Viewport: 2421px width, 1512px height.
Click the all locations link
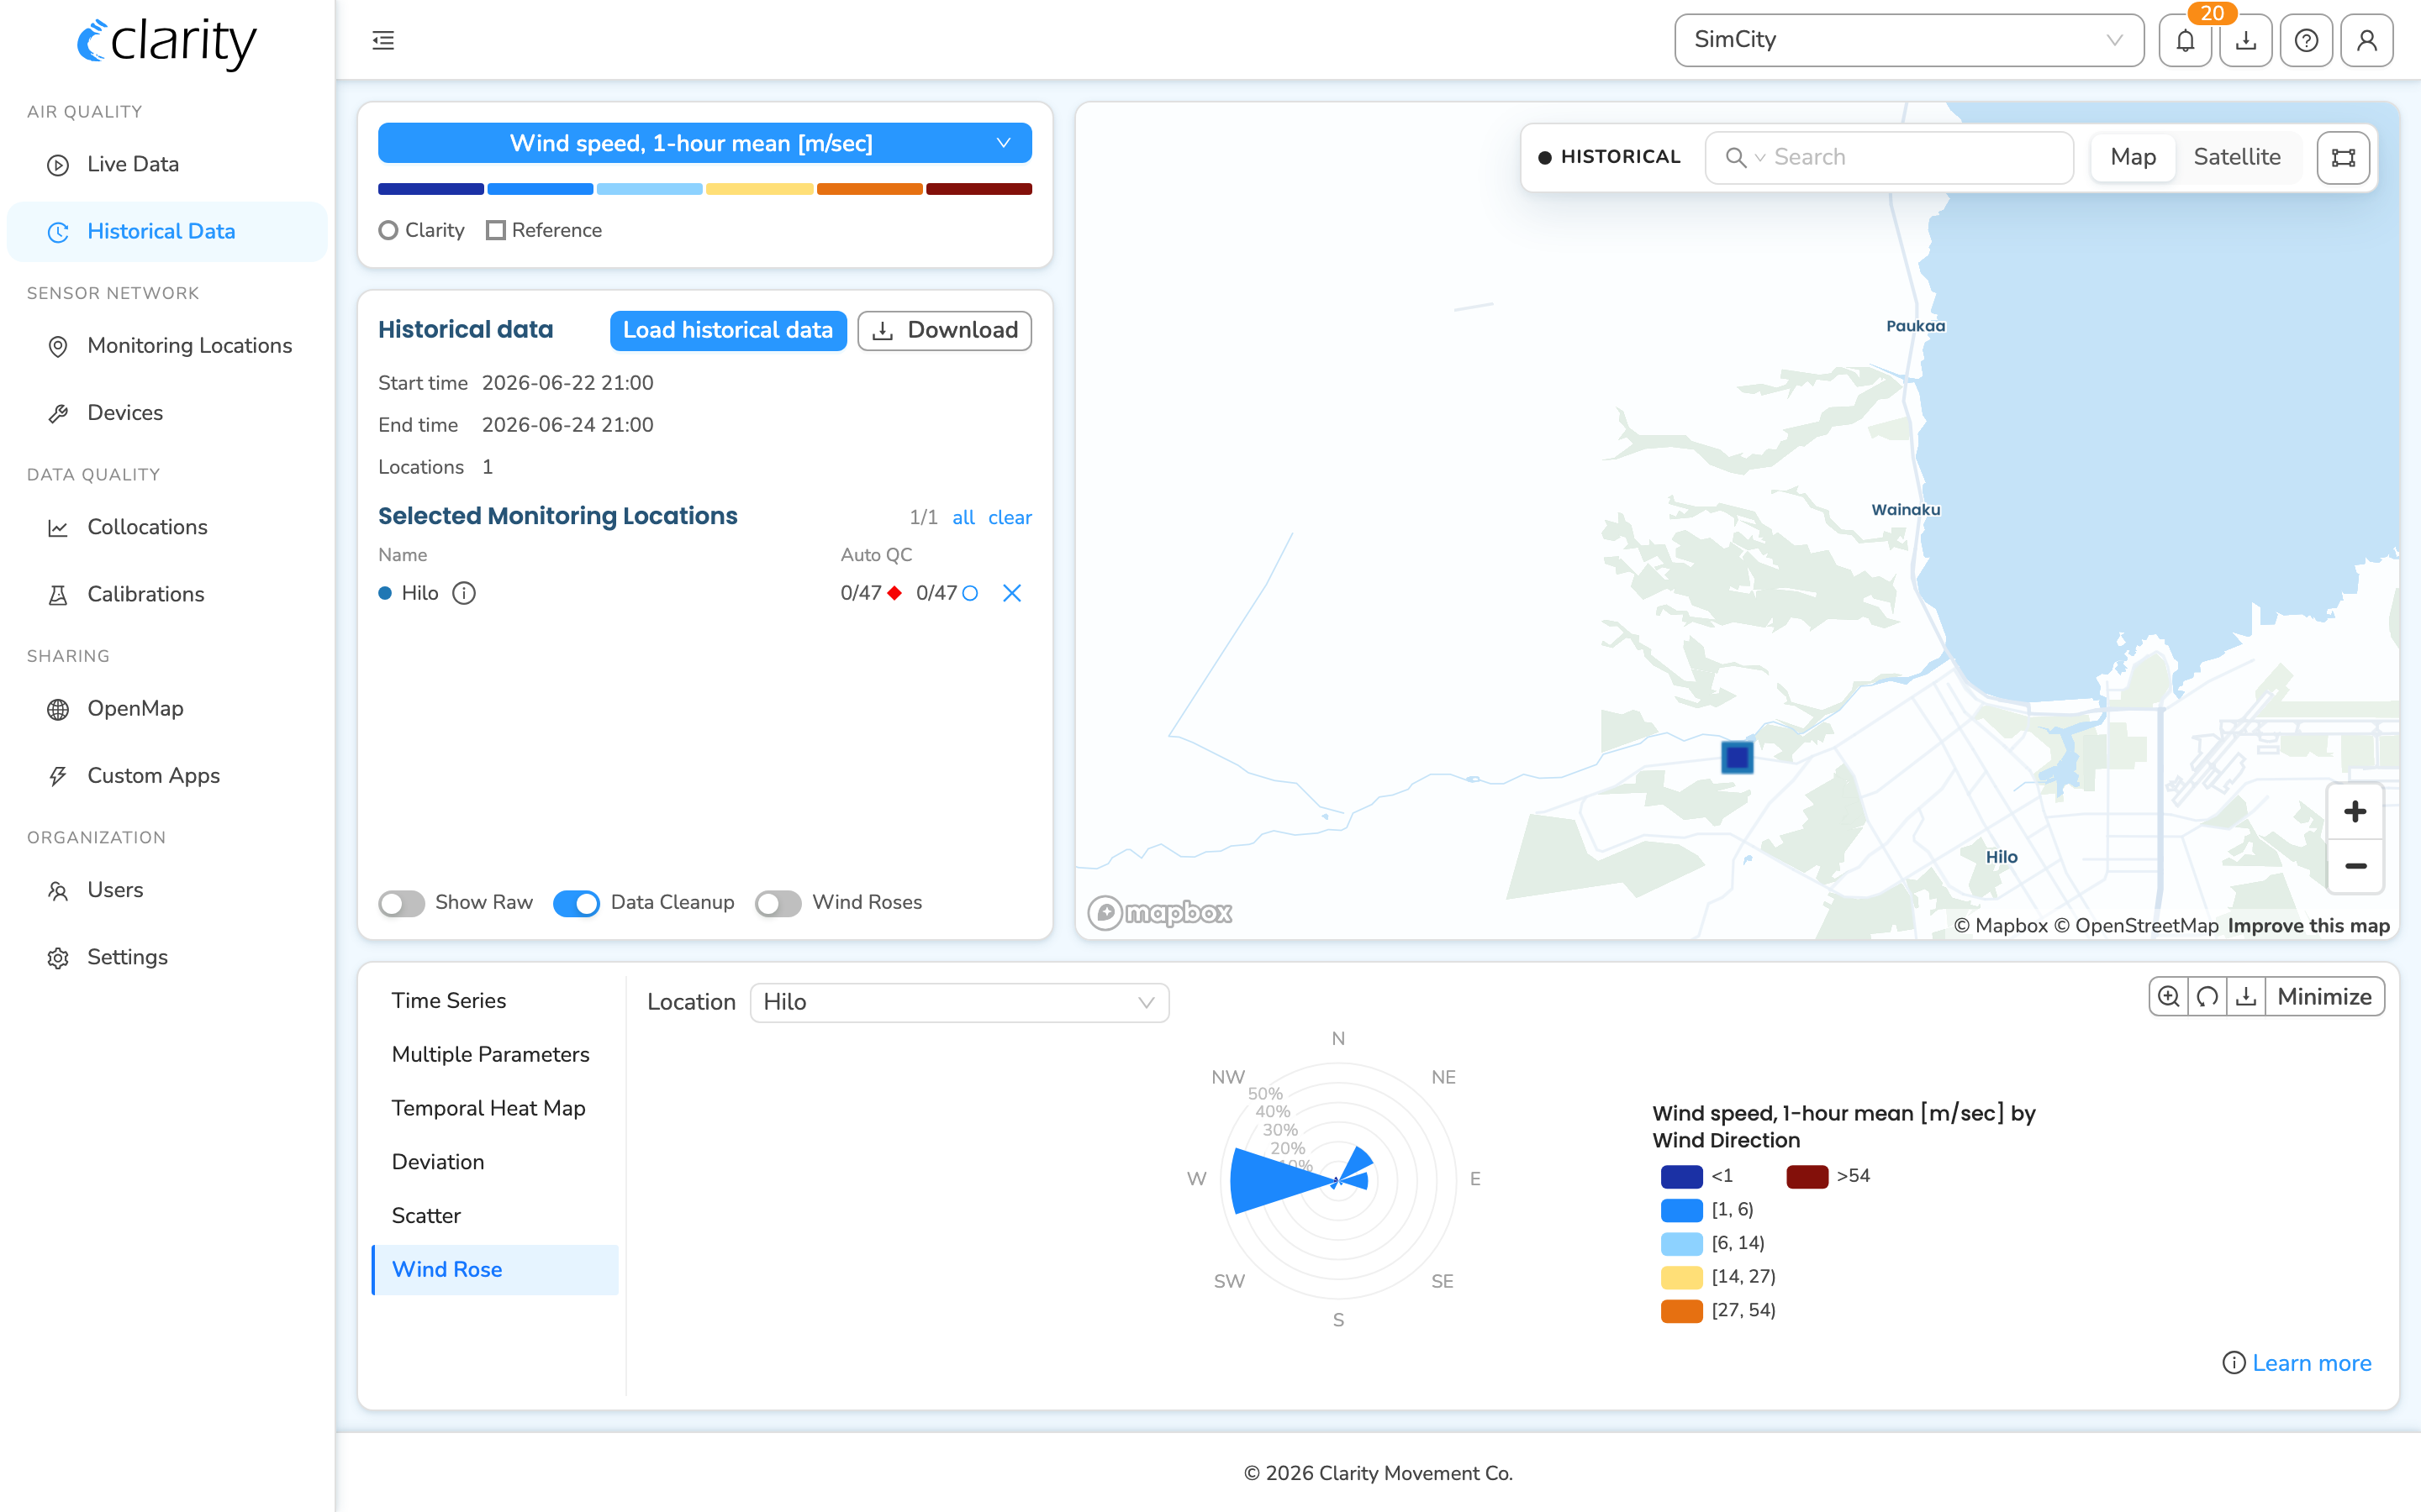(963, 517)
